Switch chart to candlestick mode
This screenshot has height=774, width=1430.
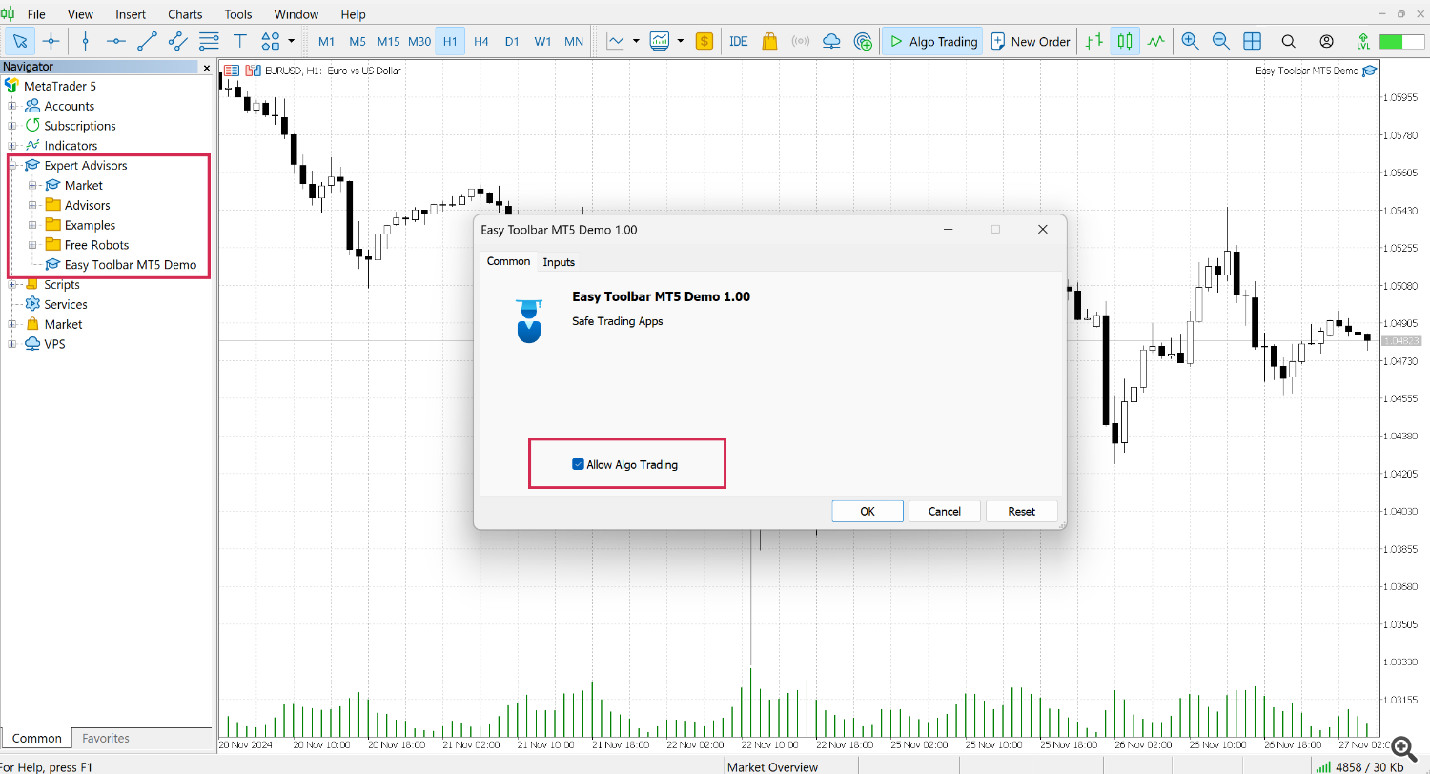pyautogui.click(x=1125, y=41)
